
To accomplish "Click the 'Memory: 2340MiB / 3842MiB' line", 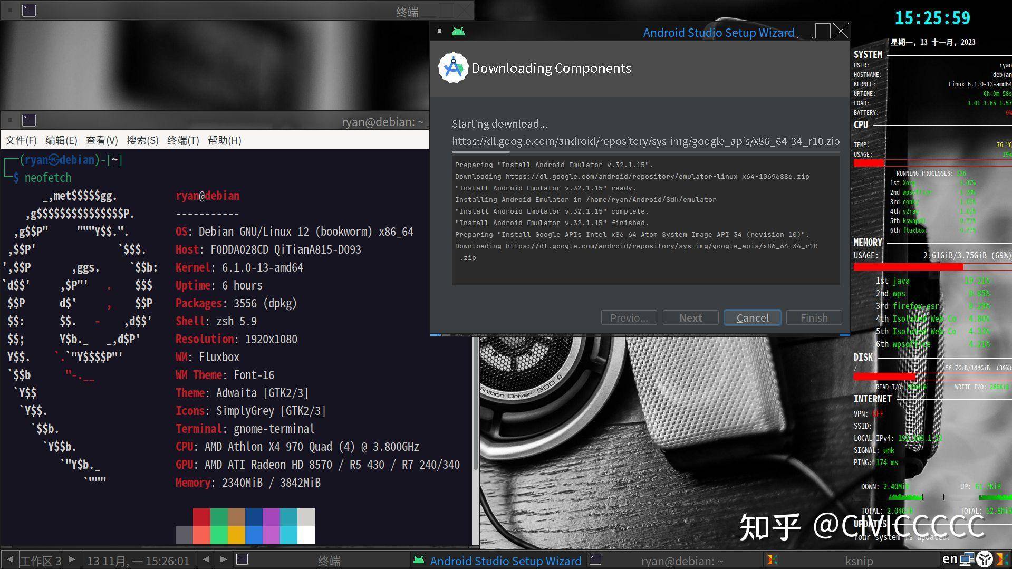I will [x=248, y=483].
